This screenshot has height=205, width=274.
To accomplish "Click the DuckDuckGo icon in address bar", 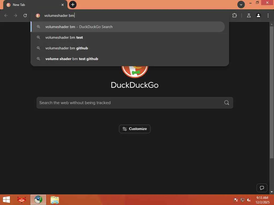I will 38,15.
